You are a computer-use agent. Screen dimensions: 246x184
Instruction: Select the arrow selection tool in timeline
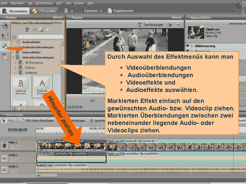coord(4,121)
